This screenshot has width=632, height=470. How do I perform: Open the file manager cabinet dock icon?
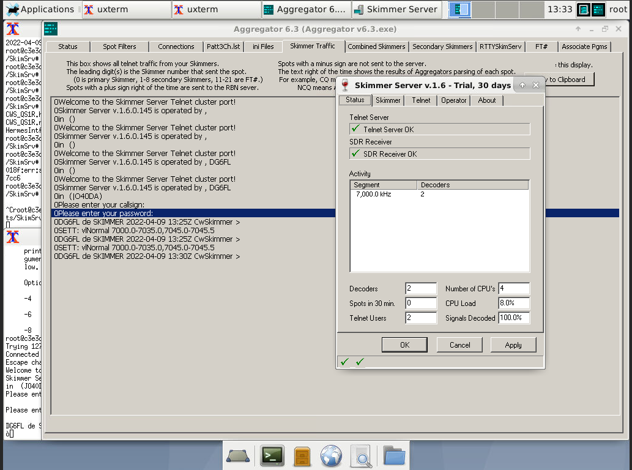(302, 457)
